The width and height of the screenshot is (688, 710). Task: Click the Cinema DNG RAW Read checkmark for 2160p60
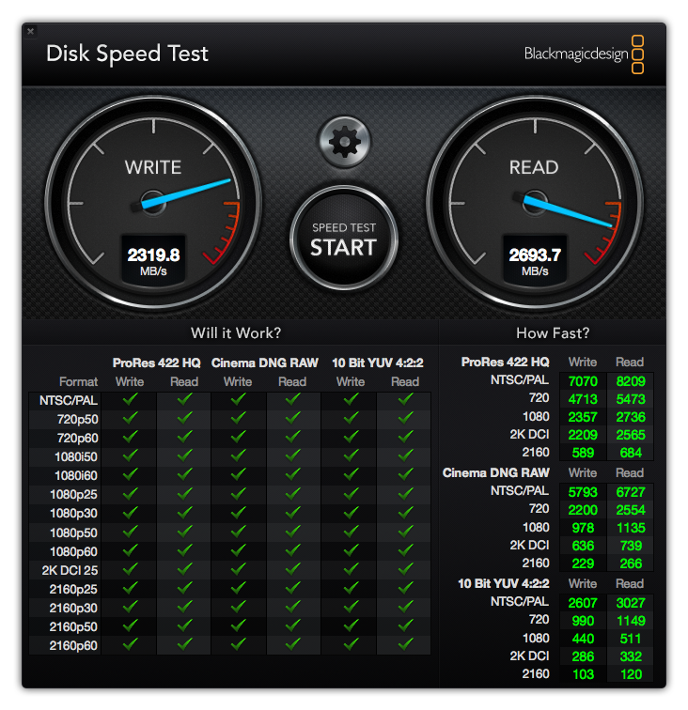click(293, 644)
